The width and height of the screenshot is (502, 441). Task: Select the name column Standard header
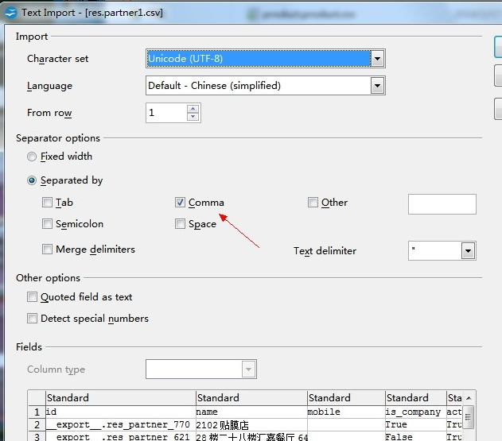[251, 398]
